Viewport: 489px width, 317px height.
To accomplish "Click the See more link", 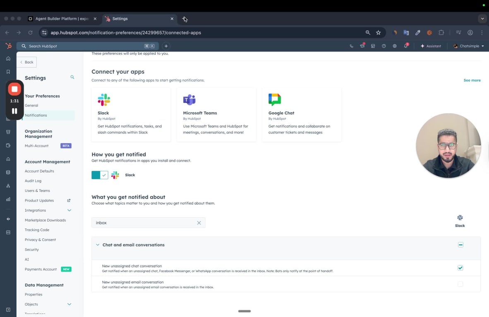I will [472, 80].
